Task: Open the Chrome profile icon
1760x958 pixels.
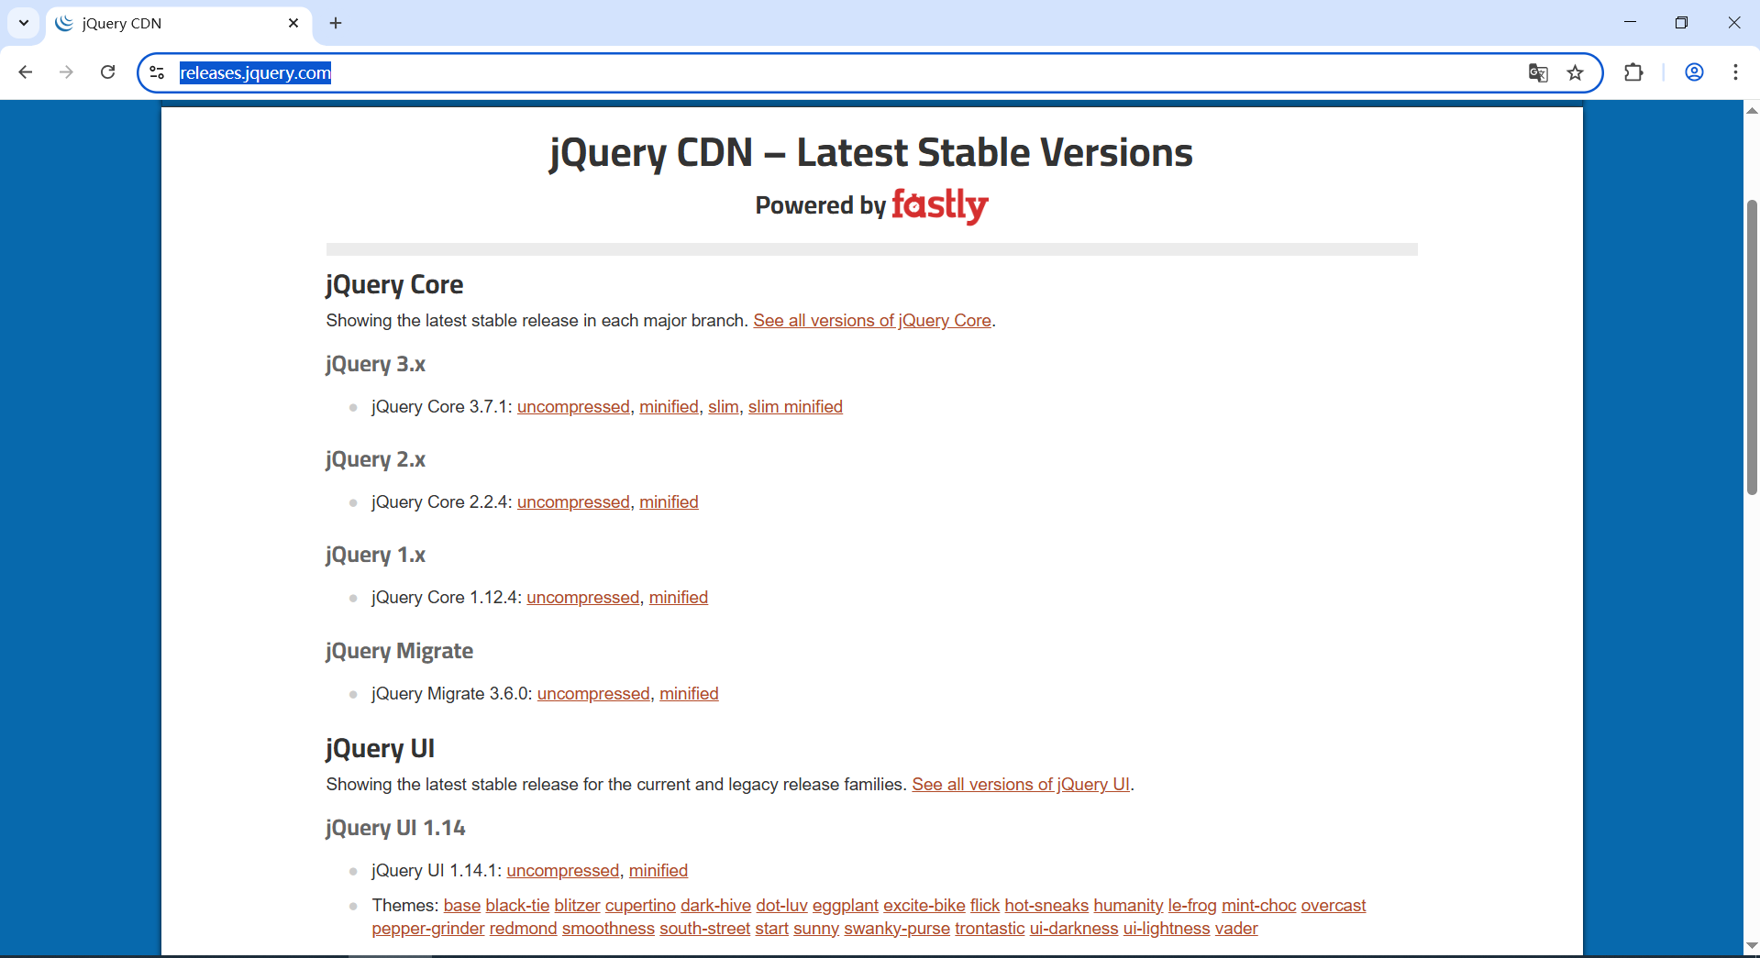Action: click(x=1694, y=72)
